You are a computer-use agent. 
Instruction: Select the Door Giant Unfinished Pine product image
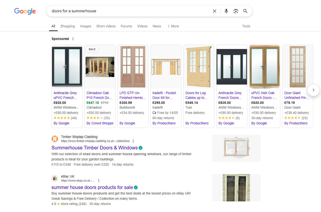(x=297, y=67)
